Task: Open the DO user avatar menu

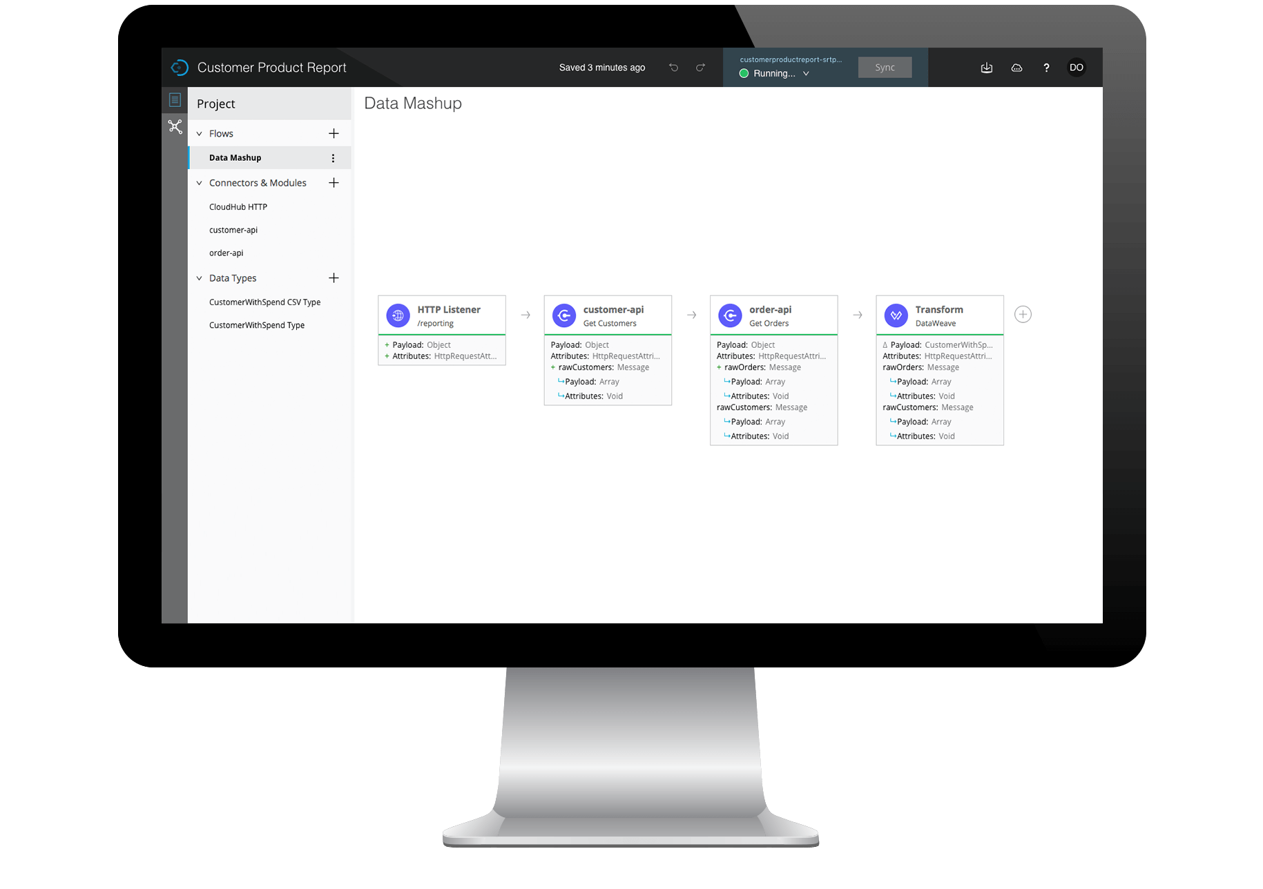Action: [1076, 68]
